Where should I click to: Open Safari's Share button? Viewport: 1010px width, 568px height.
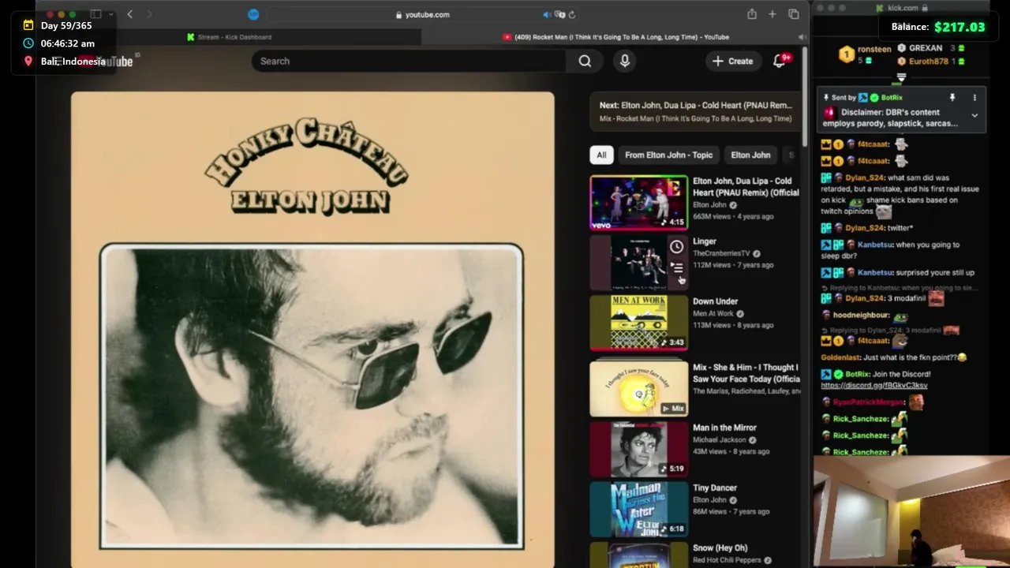pyautogui.click(x=752, y=14)
